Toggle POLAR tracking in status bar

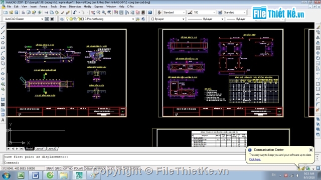point(78,168)
